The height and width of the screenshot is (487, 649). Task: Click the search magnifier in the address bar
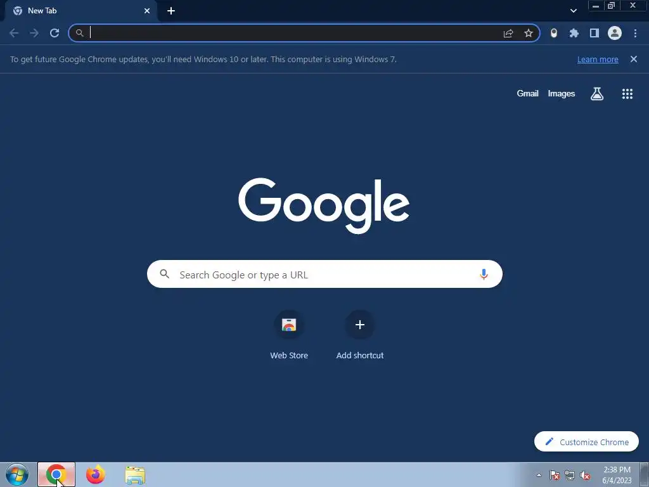[79, 33]
